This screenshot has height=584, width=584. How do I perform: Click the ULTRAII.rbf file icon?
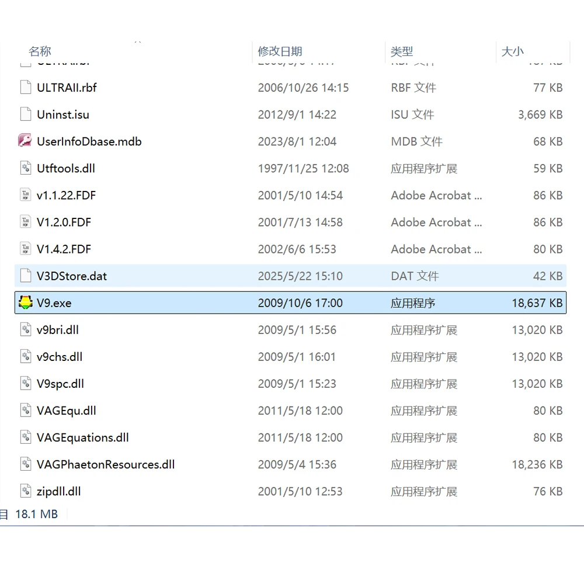click(25, 88)
